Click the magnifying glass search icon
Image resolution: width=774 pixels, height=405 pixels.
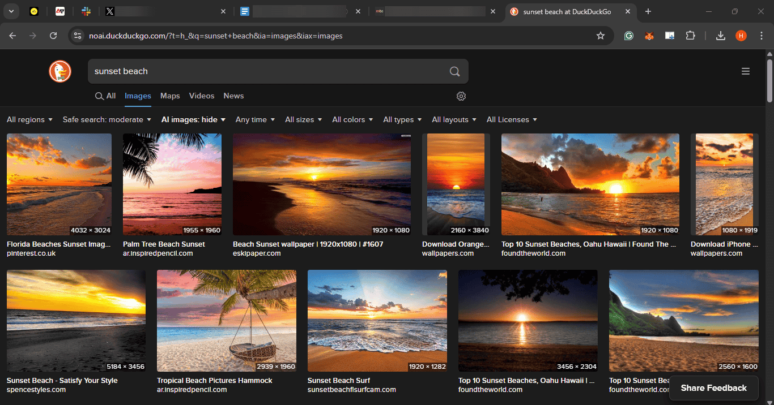click(x=454, y=71)
